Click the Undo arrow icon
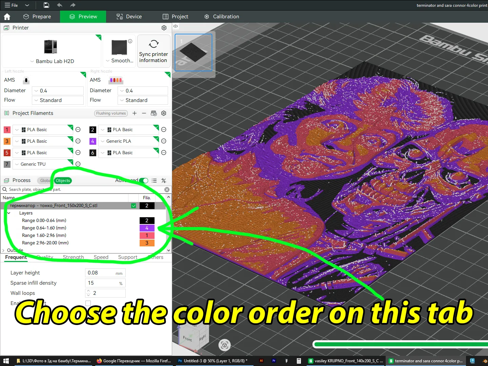Image resolution: width=488 pixels, height=366 pixels. [60, 5]
